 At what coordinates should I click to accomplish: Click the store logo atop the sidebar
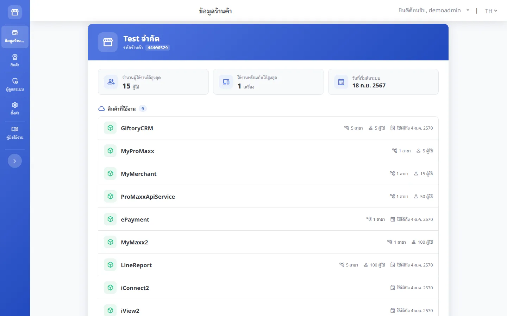coord(15,12)
